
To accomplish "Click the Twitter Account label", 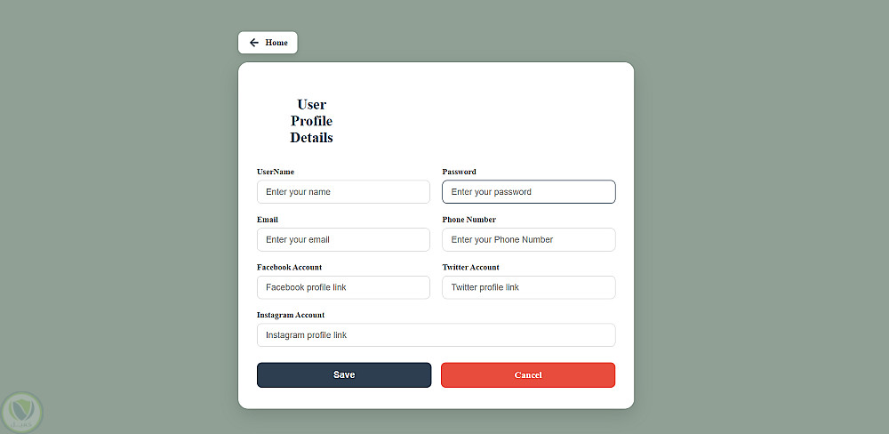I will (x=470, y=267).
